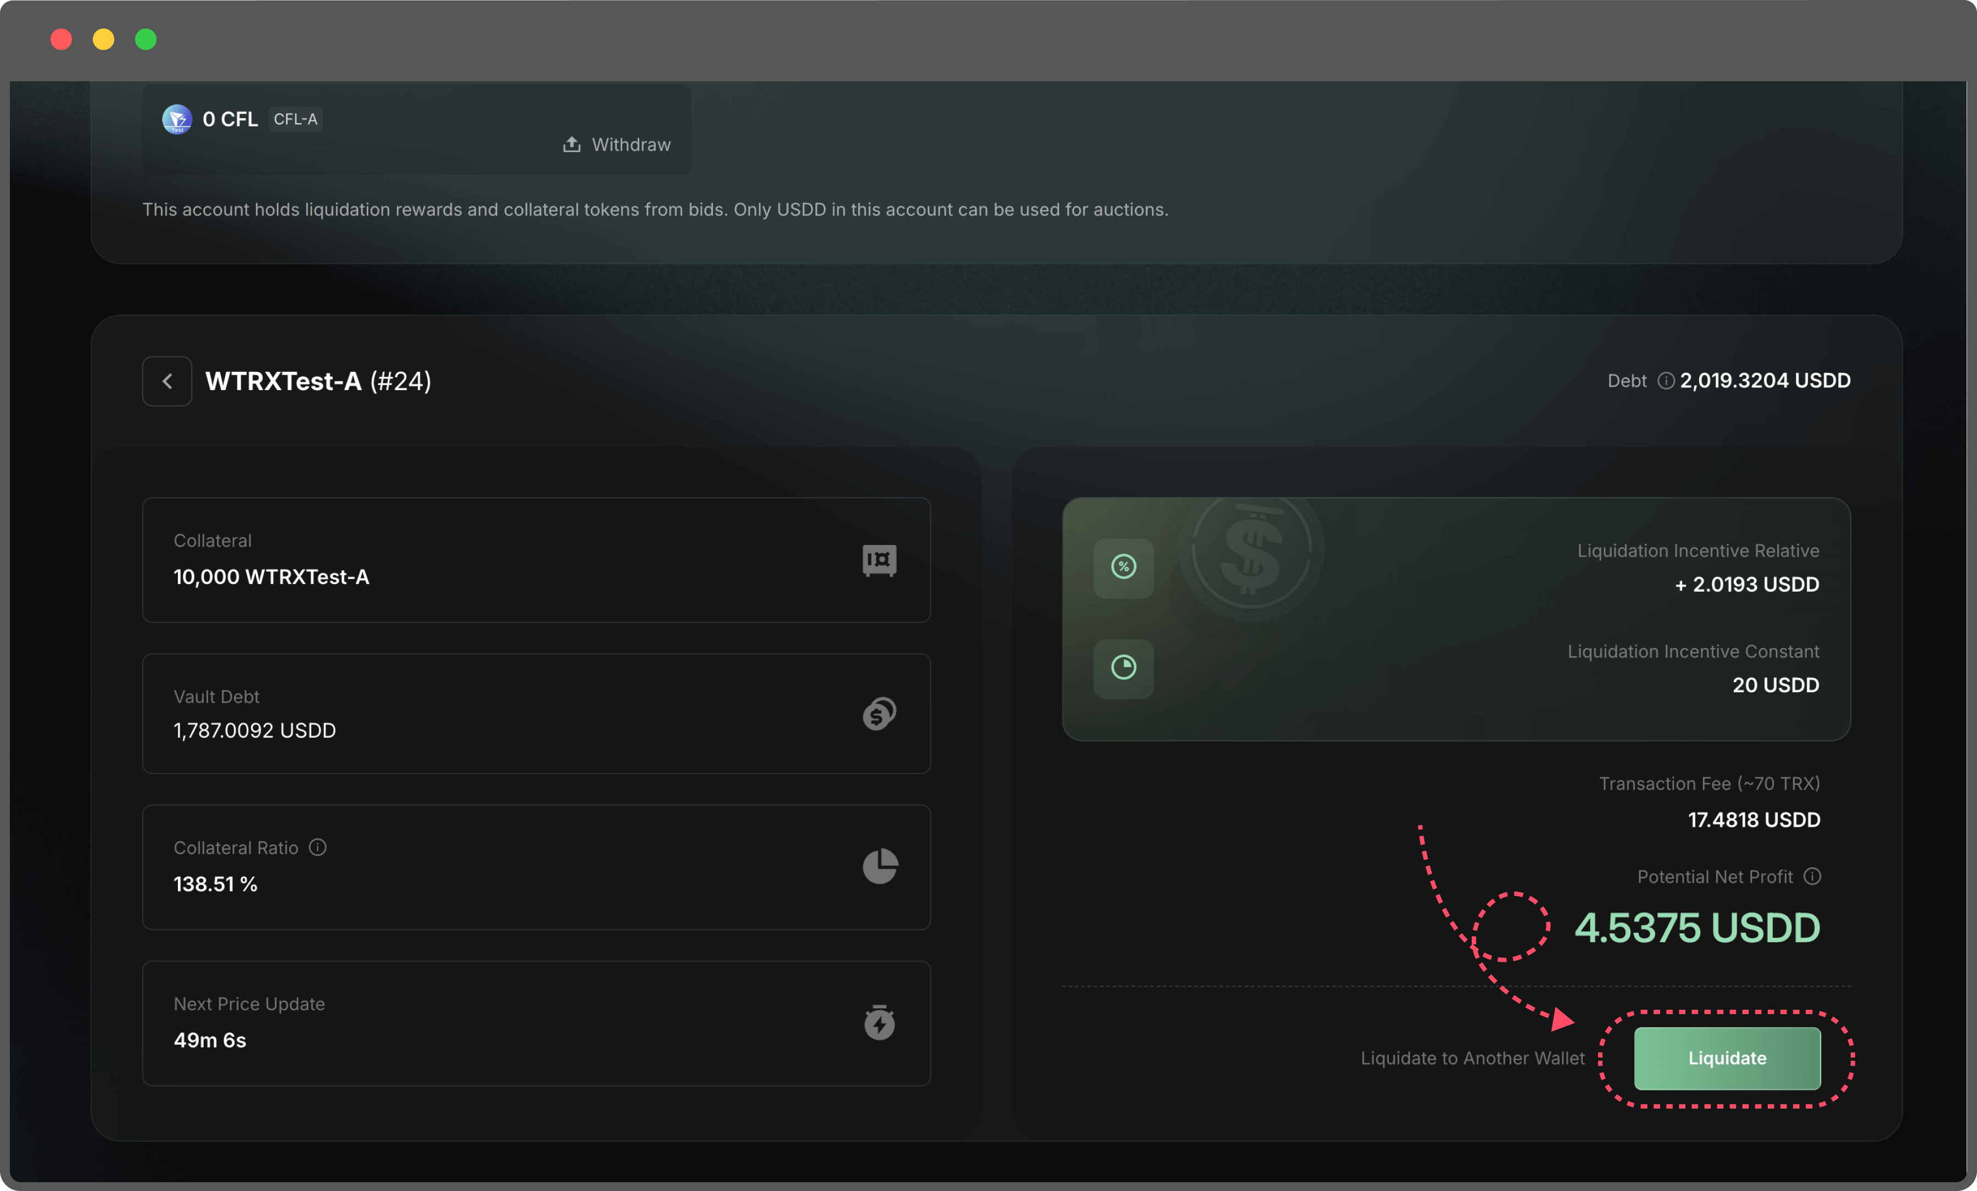Select the Collateral 10,000 WTRXTest-A card
The image size is (1977, 1191).
536,560
